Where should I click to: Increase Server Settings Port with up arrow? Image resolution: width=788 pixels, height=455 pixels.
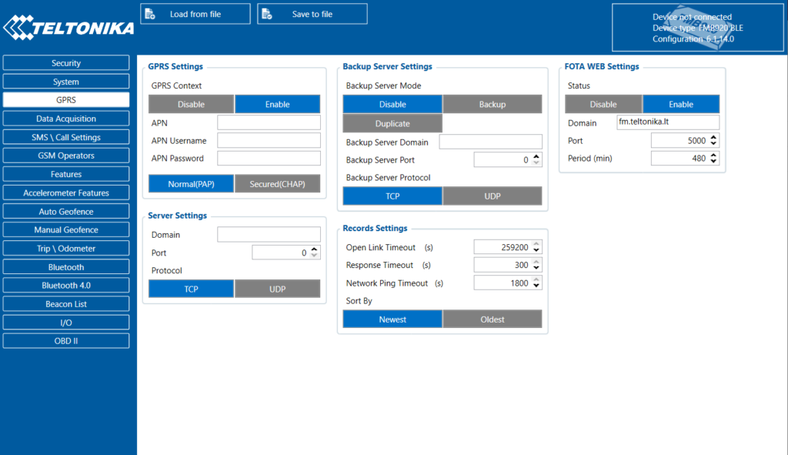pyautogui.click(x=314, y=250)
